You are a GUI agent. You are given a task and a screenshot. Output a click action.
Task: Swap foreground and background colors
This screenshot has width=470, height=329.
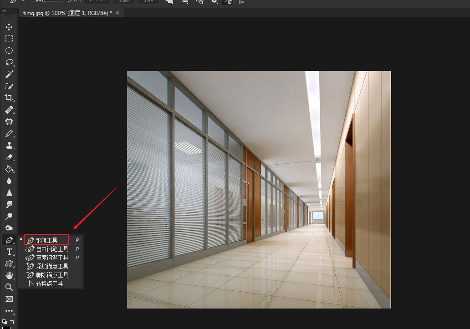pyautogui.click(x=12, y=322)
